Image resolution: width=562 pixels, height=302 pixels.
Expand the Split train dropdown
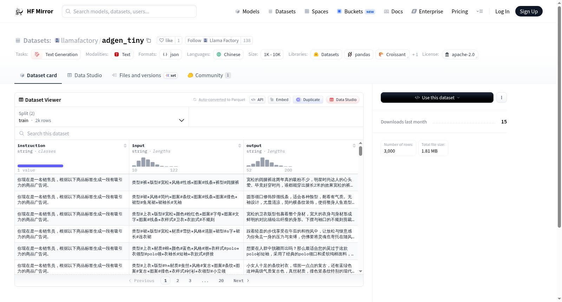pos(102,117)
